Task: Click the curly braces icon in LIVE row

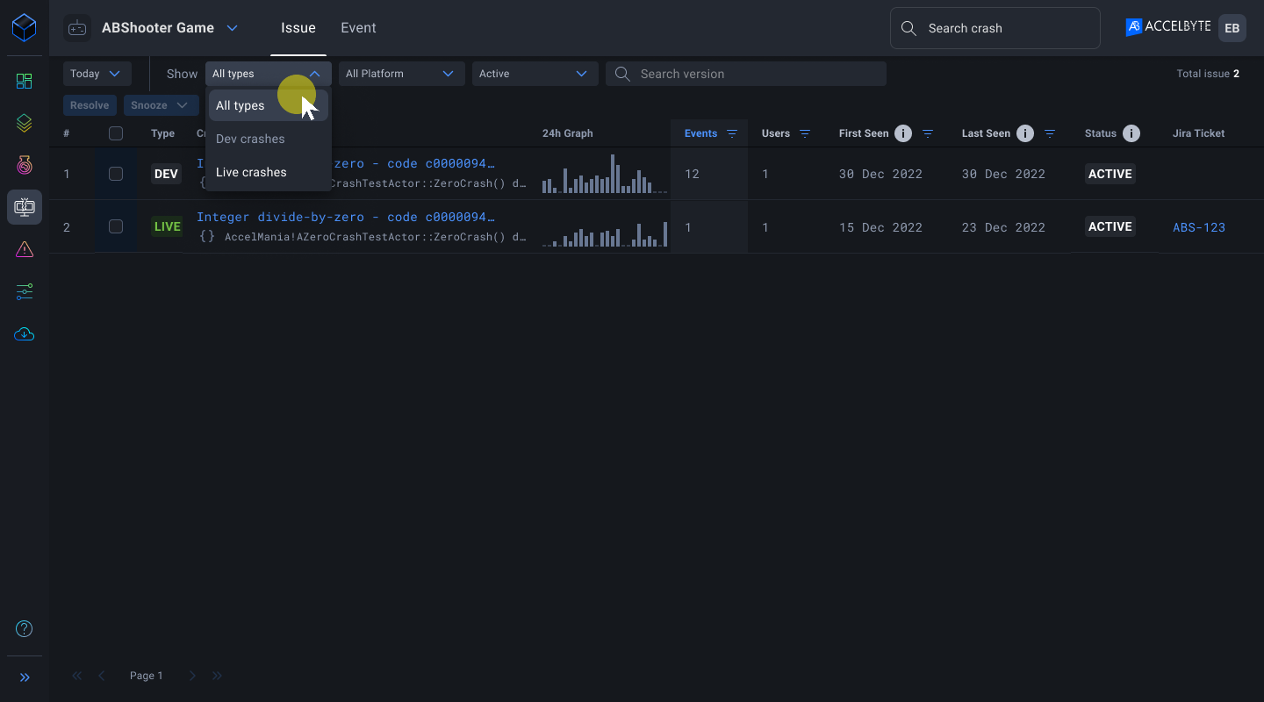Action: point(207,236)
